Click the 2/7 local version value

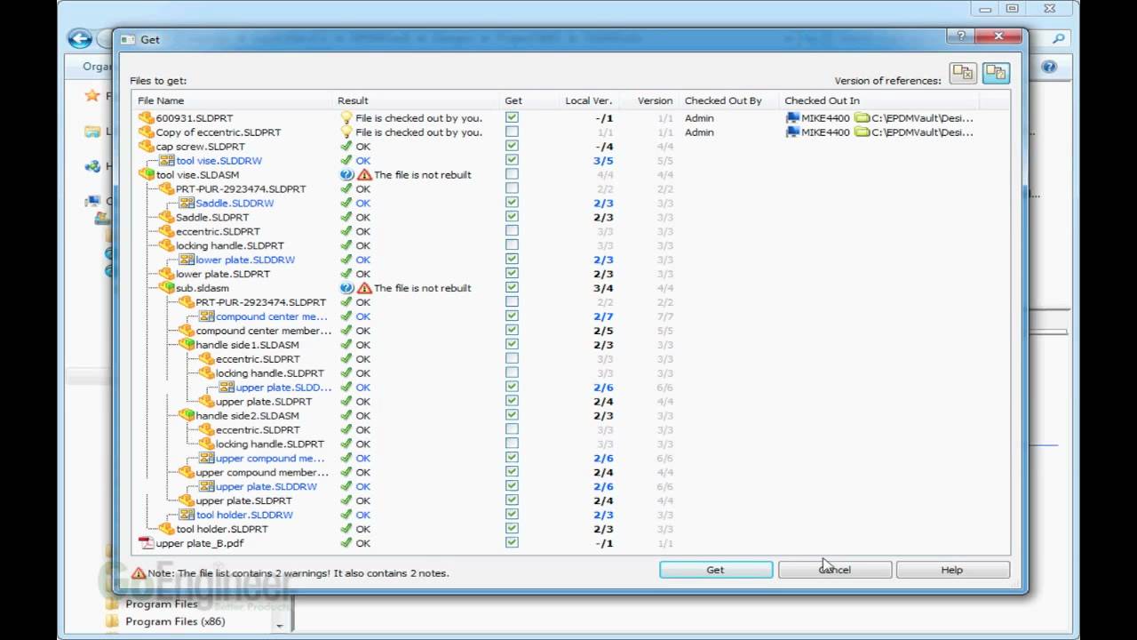pos(603,316)
